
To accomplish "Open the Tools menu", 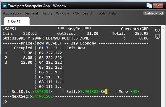I will [101, 13].
